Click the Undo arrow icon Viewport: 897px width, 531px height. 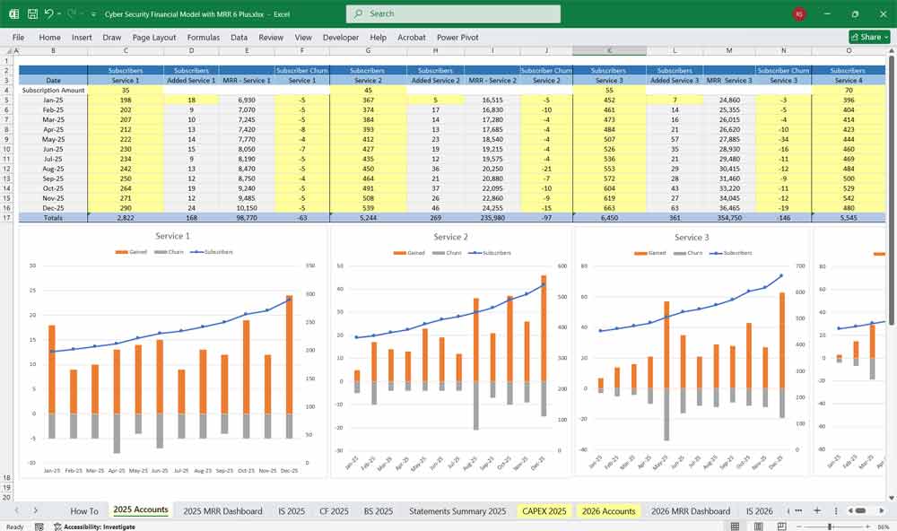(x=48, y=14)
